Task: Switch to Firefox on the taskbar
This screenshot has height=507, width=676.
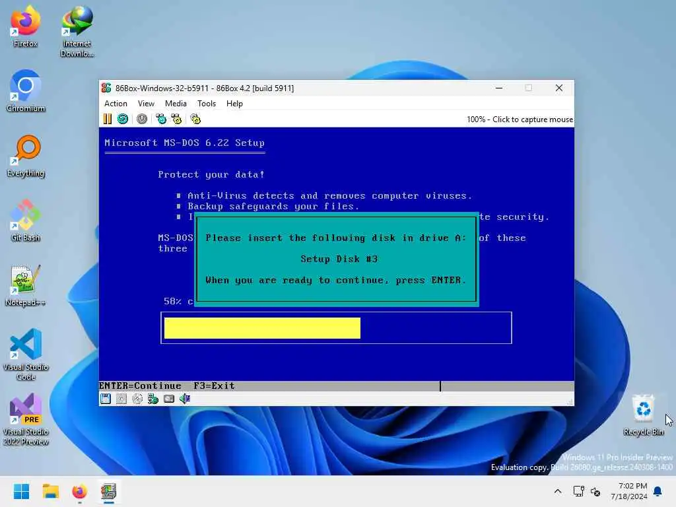Action: click(79, 491)
